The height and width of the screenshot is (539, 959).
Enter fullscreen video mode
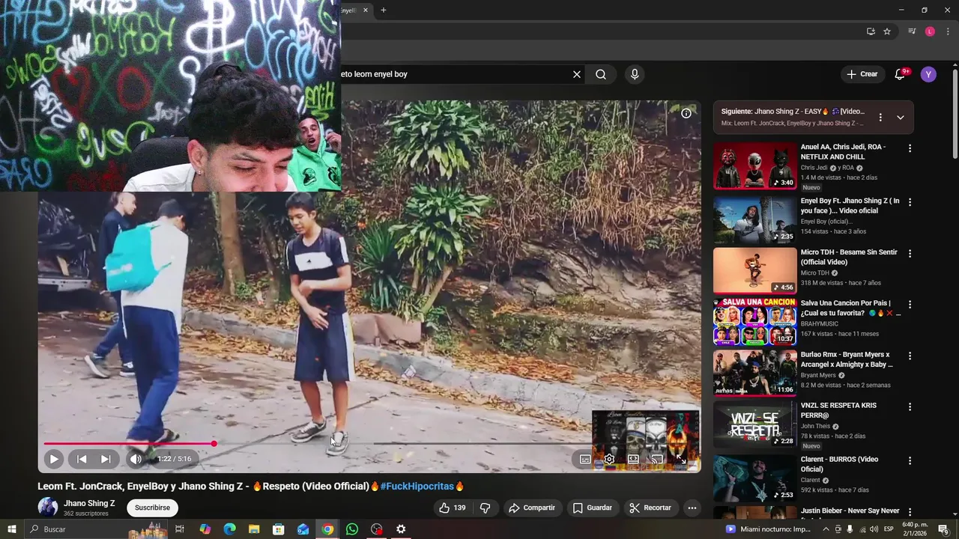pos(681,459)
